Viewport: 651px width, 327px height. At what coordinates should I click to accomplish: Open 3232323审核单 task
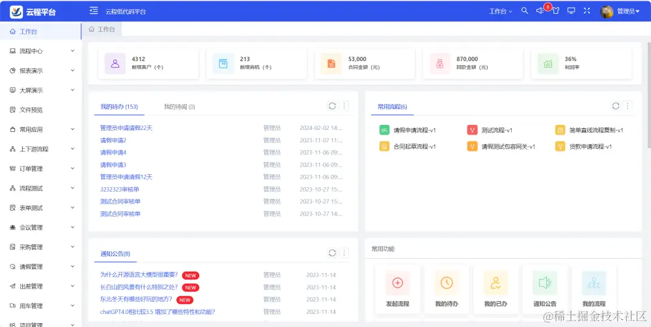pos(120,189)
